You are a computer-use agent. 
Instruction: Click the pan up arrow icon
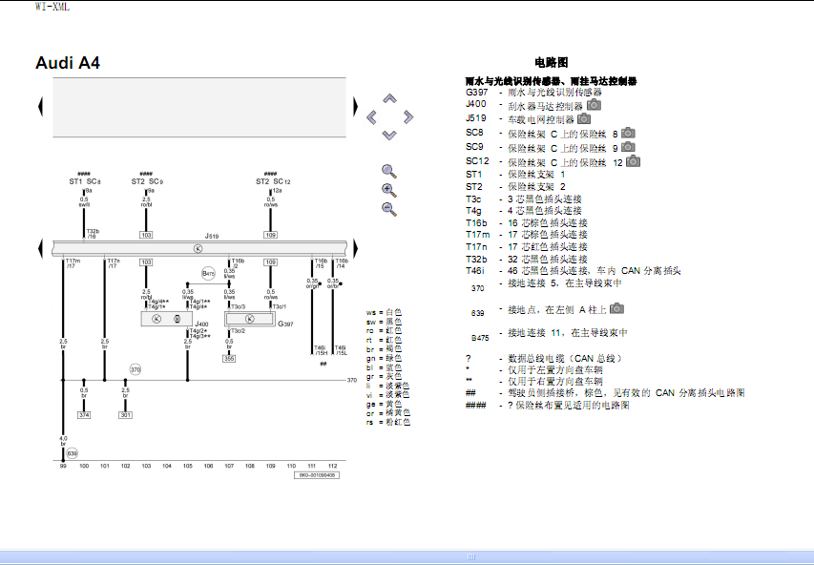pos(390,98)
